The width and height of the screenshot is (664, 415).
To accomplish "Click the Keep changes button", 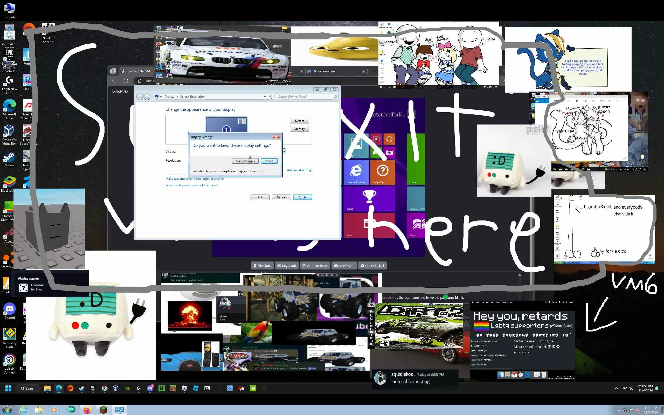I will tap(245, 161).
